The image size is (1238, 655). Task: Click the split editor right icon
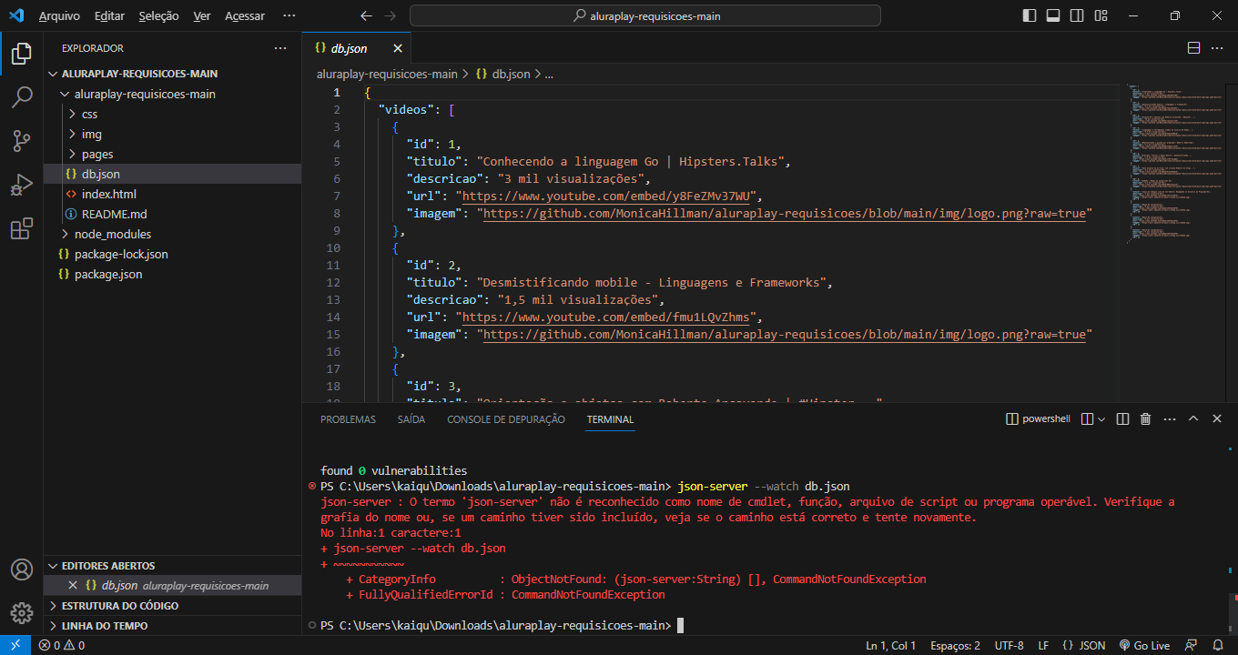1193,48
